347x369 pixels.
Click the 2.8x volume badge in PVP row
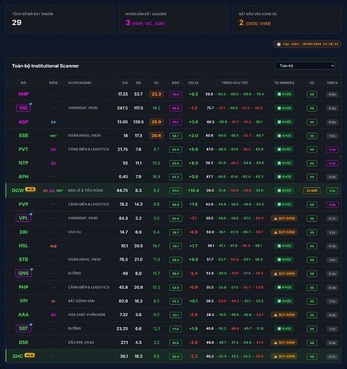point(332,204)
